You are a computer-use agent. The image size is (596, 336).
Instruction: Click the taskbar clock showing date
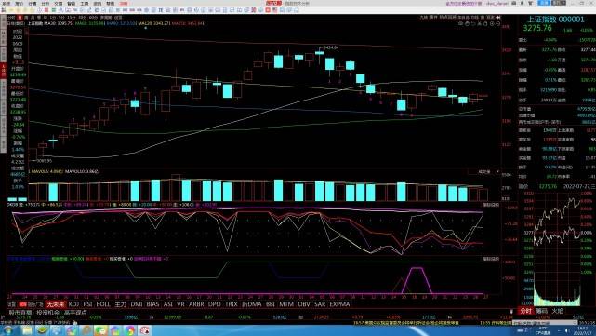coord(582,330)
